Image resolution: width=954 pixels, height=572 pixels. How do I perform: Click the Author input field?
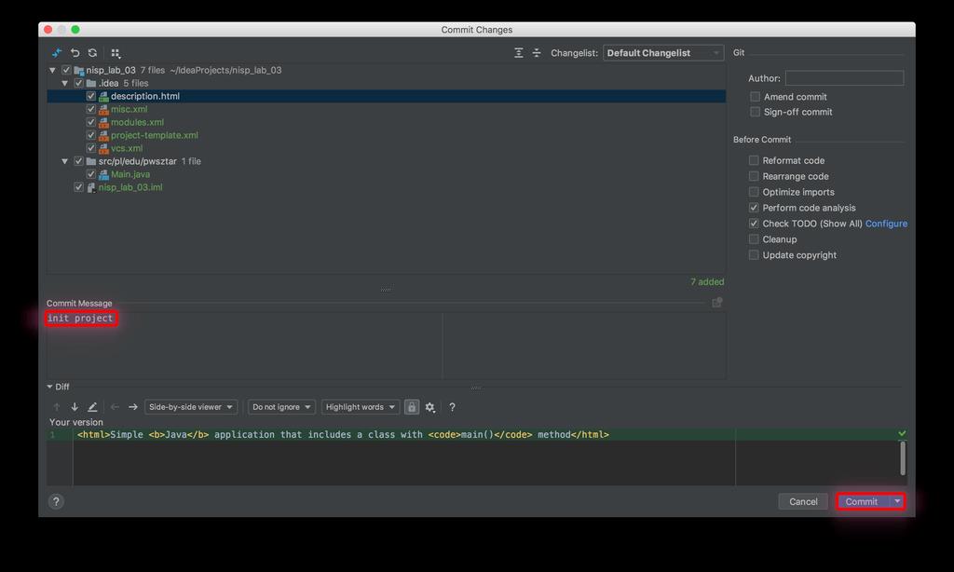click(x=844, y=78)
